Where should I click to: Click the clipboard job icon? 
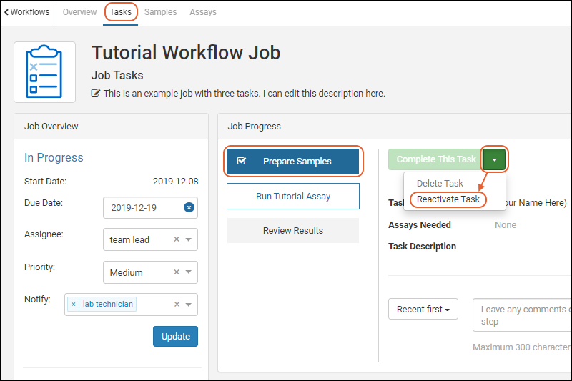(44, 71)
